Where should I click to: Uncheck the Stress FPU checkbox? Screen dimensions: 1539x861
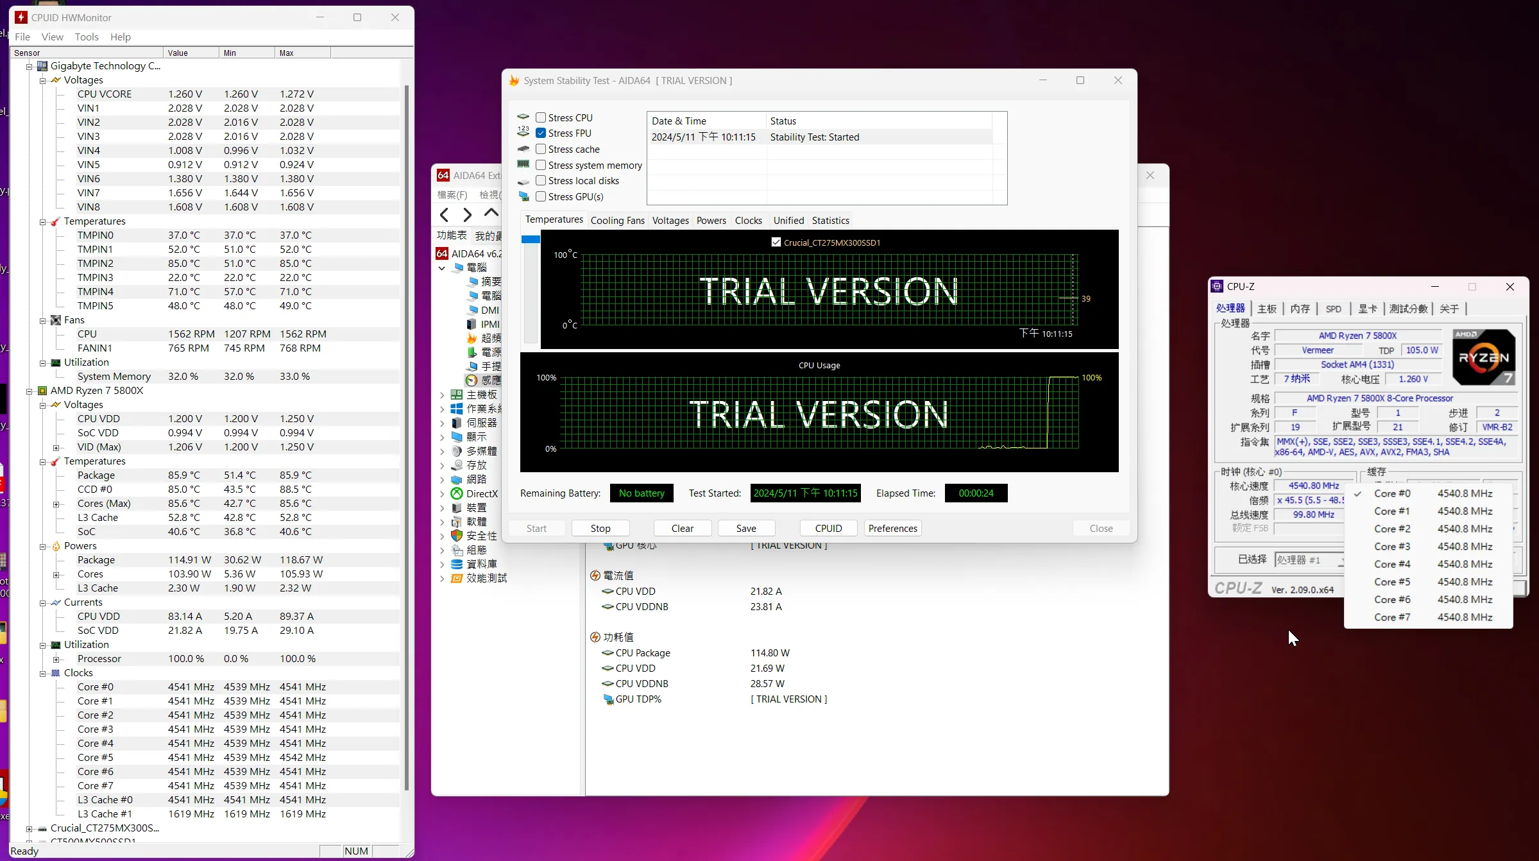pos(541,133)
